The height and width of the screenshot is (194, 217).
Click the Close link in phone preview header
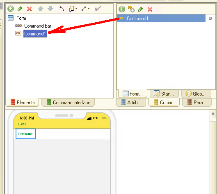pos(22,124)
